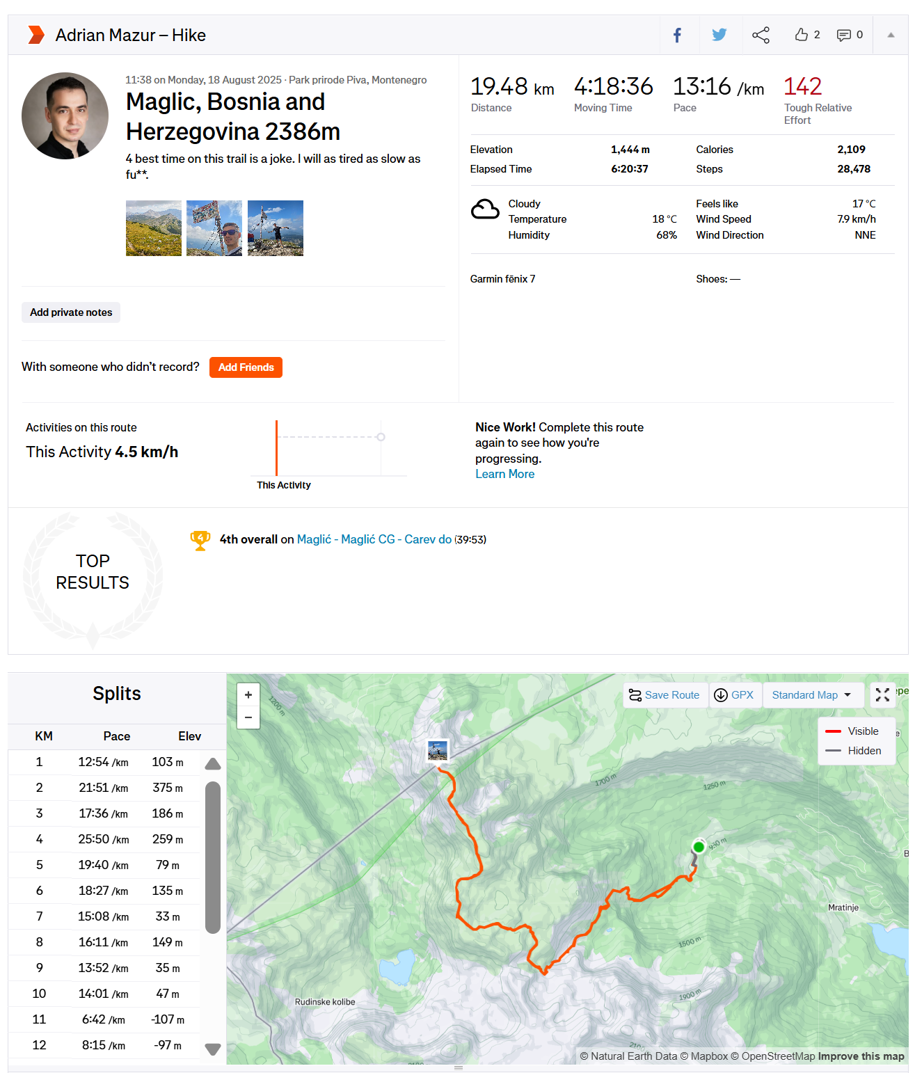Click the zoom-in control on the map
915x1073 pixels.
pos(248,694)
